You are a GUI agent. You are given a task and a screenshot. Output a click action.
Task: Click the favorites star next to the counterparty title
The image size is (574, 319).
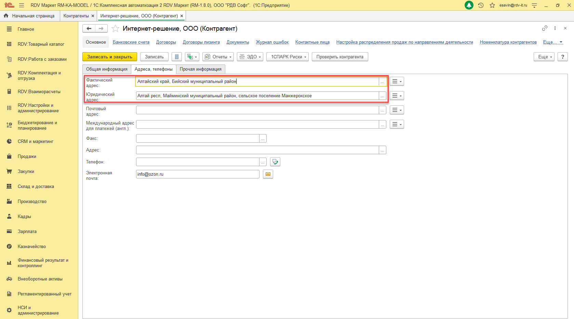[116, 29]
